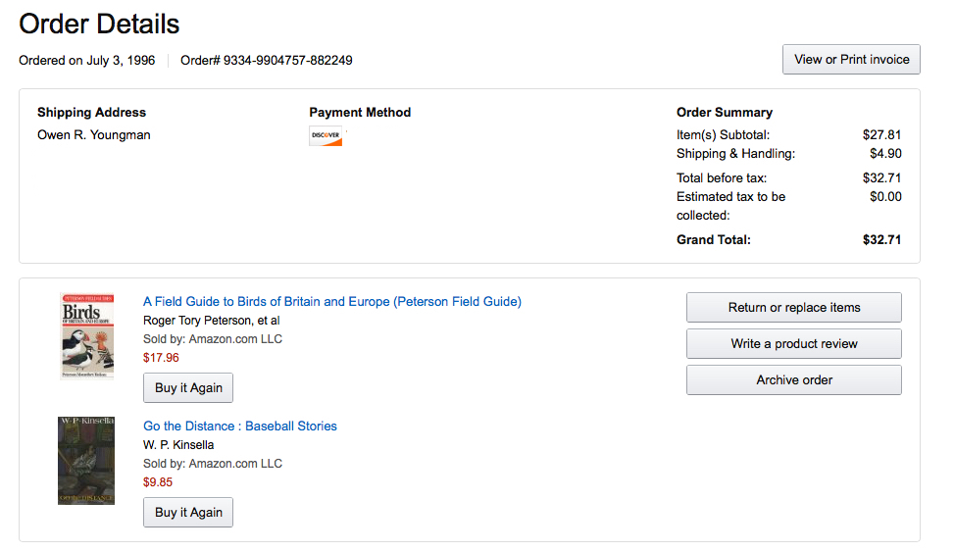This screenshot has height=552, width=954.
Task: Open Go the Distance : Baseball Stories link
Action: click(x=239, y=427)
